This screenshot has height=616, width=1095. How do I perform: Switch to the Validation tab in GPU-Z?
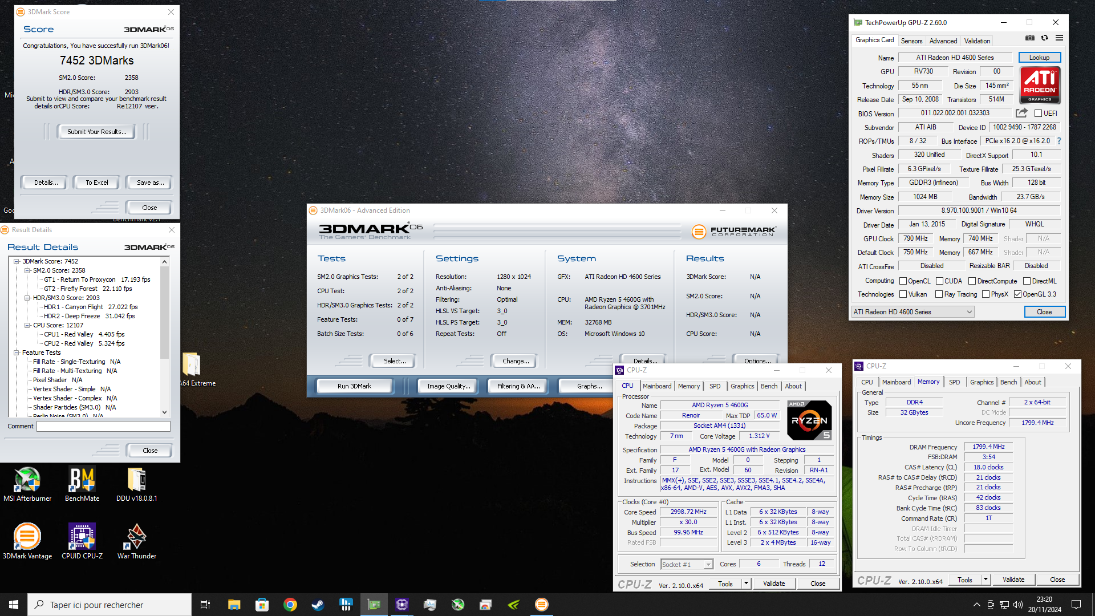pyautogui.click(x=977, y=41)
